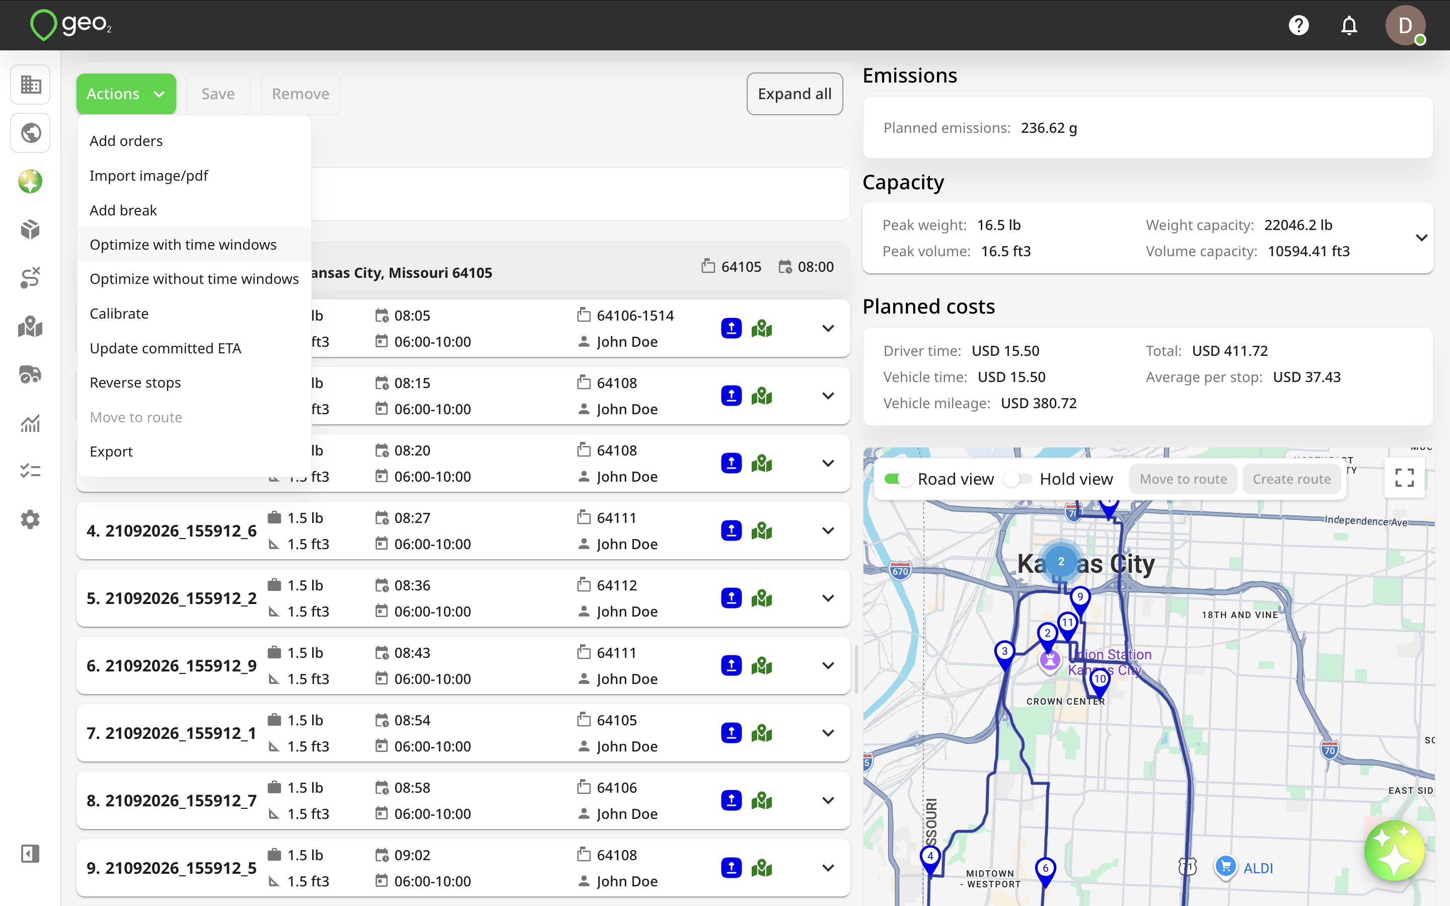Open the settings gear in sidebar
The height and width of the screenshot is (906, 1450).
pyautogui.click(x=31, y=519)
